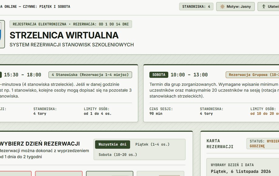This screenshot has height=176, width=279.
Task: Select the Wszystkie dni filter tab
Action: (113, 144)
